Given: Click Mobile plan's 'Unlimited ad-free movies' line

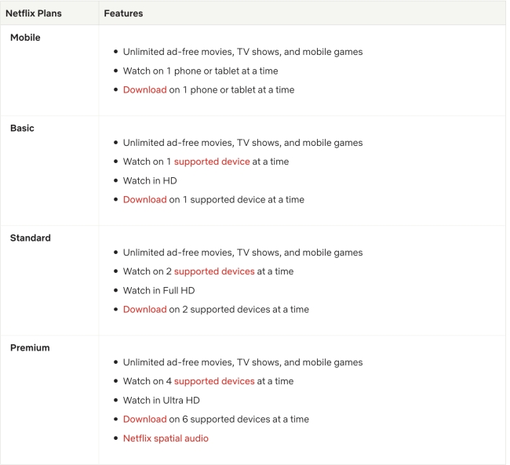Looking at the screenshot, I should point(242,53).
